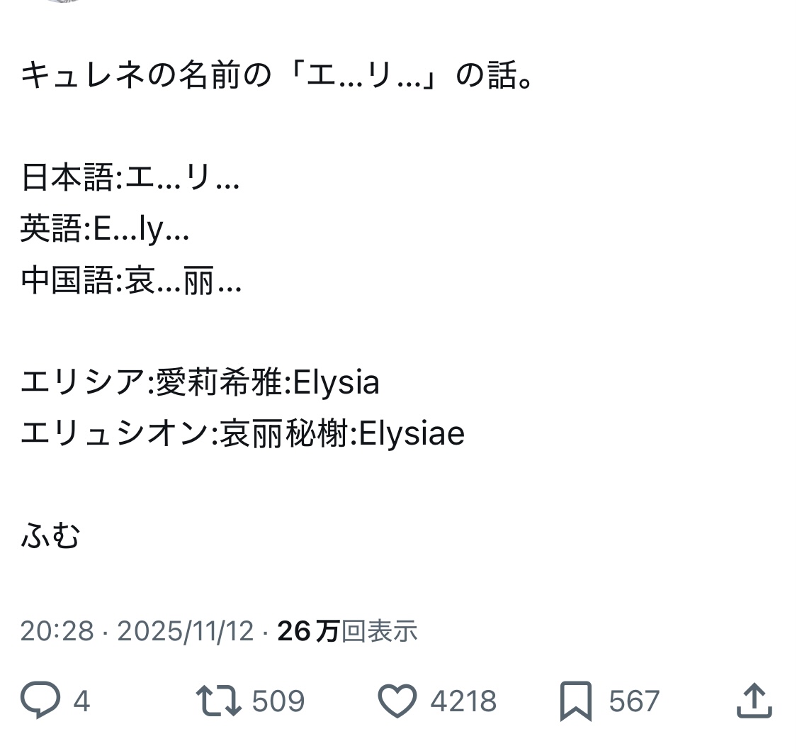The width and height of the screenshot is (797, 751).
Task: Select the line starting with 日本語
Action: (x=130, y=178)
